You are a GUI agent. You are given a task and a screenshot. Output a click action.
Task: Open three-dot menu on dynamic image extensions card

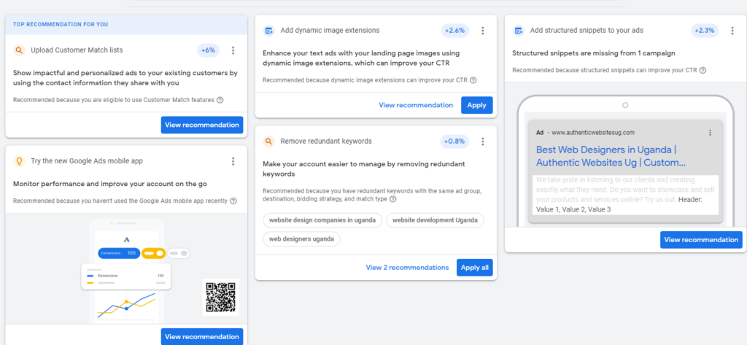482,31
